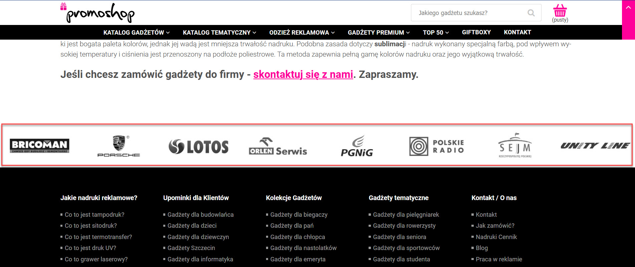
Task: Open 'Gadżety dla nastolatków' link
Action: point(303,248)
